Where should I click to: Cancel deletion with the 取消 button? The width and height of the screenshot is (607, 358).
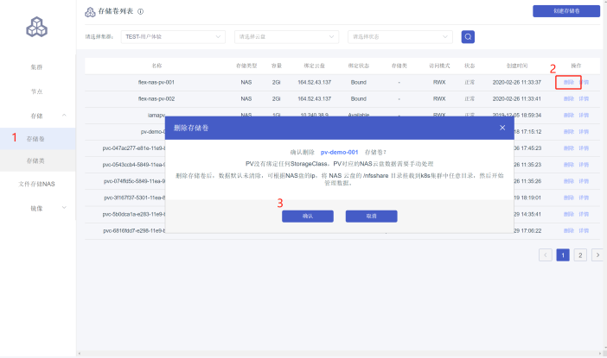point(371,217)
